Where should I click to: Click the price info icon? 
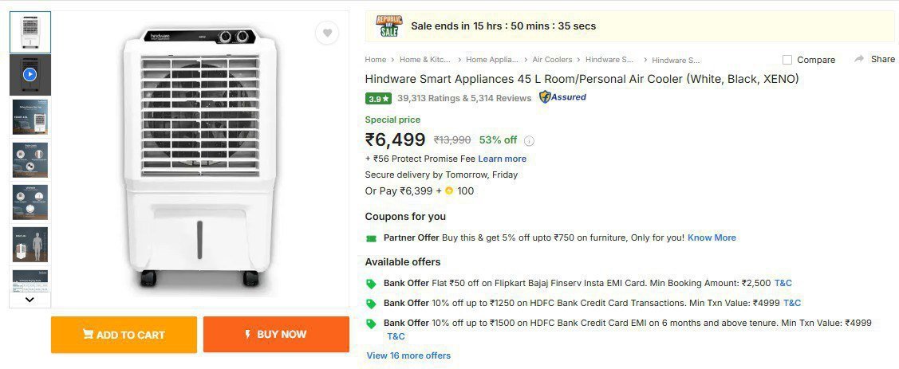click(529, 141)
